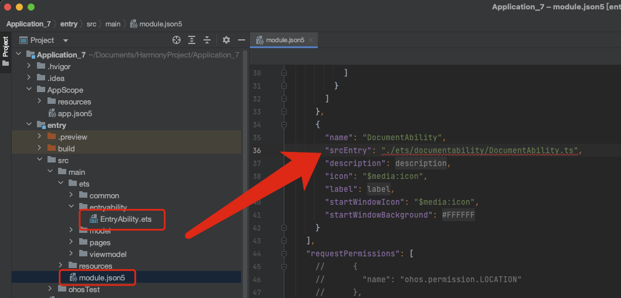This screenshot has height=298, width=621.
Task: Click the locate opened file target icon
Action: pyautogui.click(x=177, y=40)
